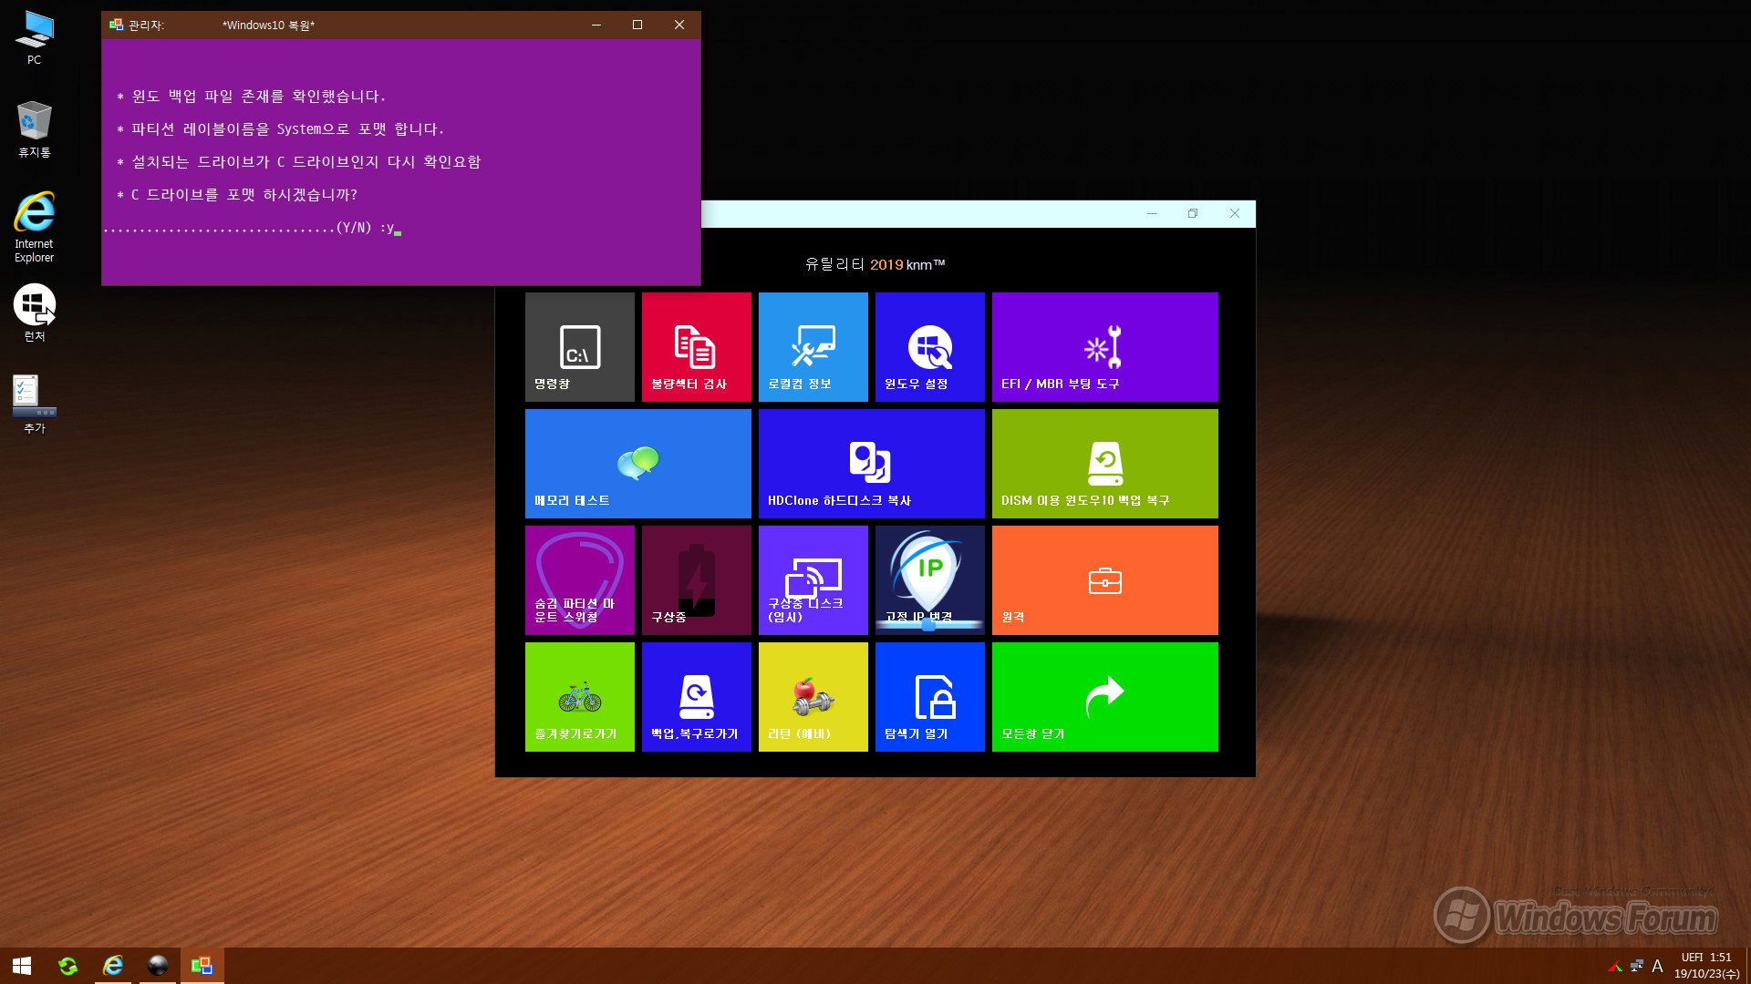Select Internet Explorer desktop icon
1751x984 pixels.
pyautogui.click(x=34, y=227)
